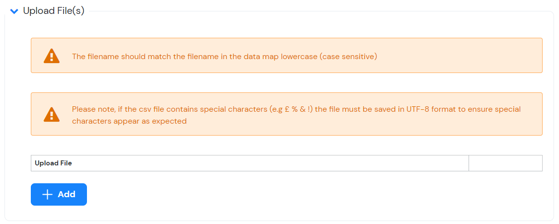559x224 pixels.
Task: Click the Upload File column header
Action: [x=53, y=163]
